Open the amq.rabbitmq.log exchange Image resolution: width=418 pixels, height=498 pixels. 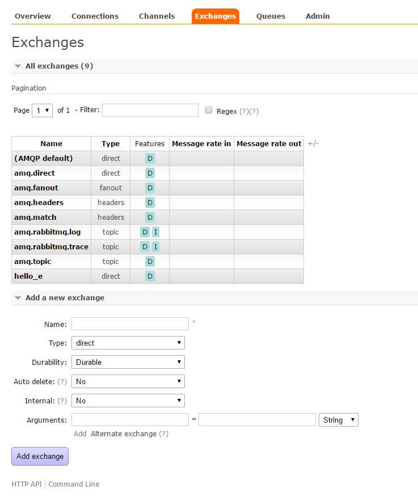click(48, 232)
